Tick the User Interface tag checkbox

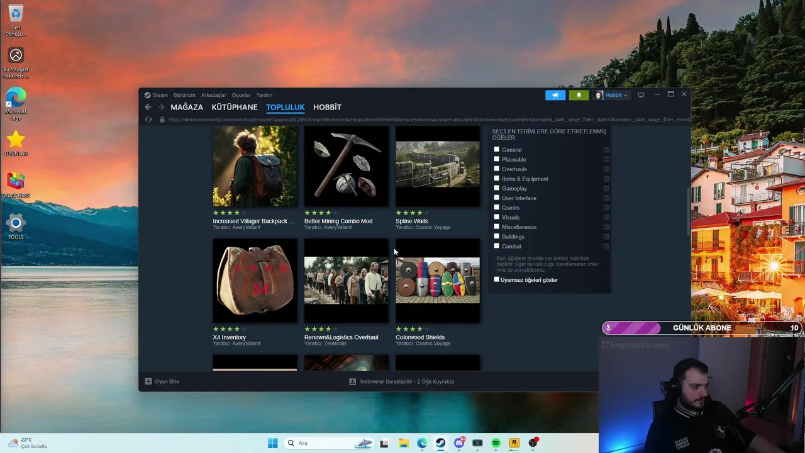pyautogui.click(x=497, y=198)
